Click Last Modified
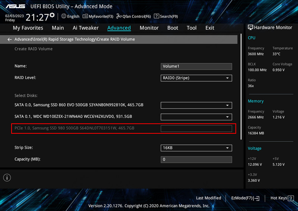 [209, 198]
